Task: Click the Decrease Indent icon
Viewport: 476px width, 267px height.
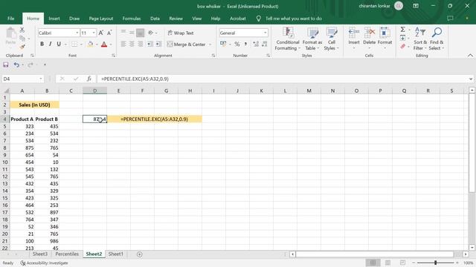Action: click(150, 44)
